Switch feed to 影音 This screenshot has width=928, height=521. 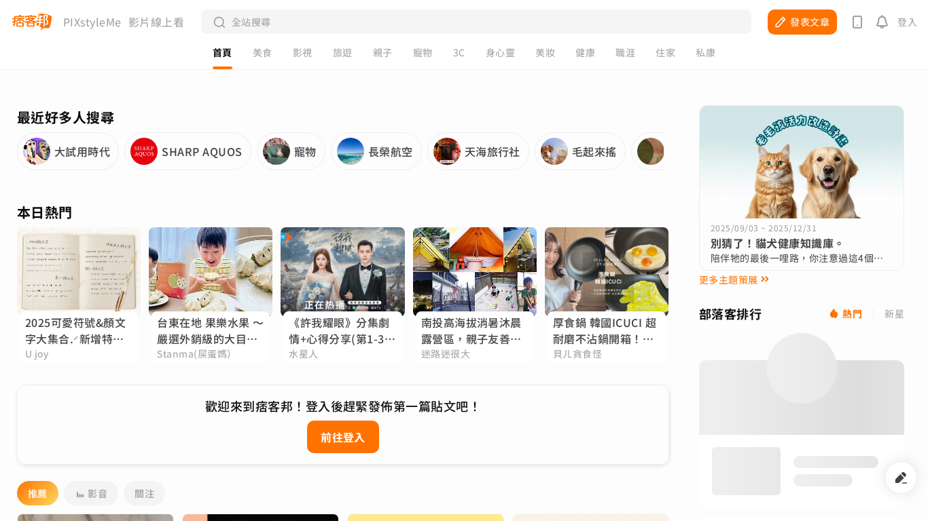pyautogui.click(x=91, y=493)
